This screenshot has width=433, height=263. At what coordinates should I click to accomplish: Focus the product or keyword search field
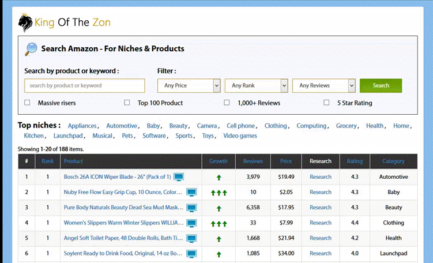point(85,85)
